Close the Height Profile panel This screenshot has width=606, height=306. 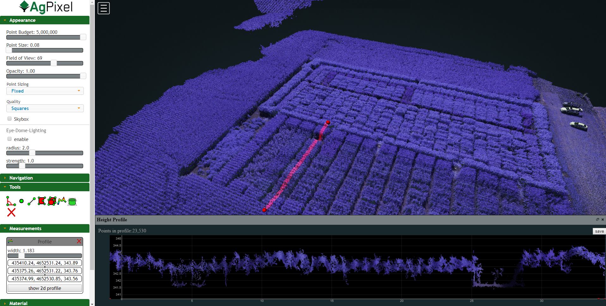(x=603, y=219)
